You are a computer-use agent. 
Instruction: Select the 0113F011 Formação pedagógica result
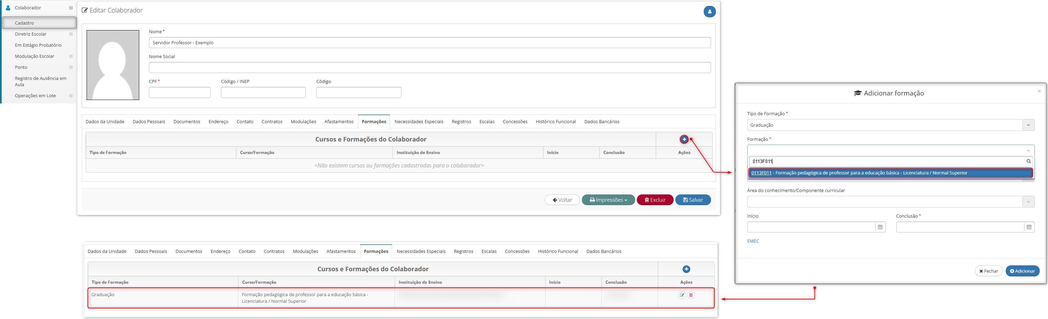(x=890, y=173)
